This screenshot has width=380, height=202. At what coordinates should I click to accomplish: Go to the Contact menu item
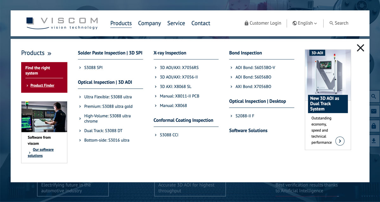201,23
